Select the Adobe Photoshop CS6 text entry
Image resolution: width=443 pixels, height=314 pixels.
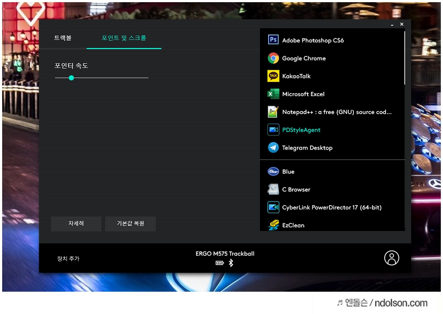(313, 40)
